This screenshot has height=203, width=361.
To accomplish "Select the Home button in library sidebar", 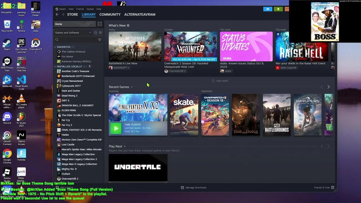I will pyautogui.click(x=75, y=24).
